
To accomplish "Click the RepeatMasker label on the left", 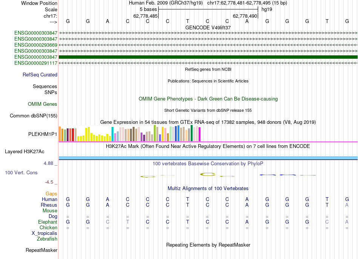I will click(41, 250).
